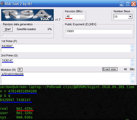Click scroll down arrow of 1st Prime box
The image size is (137, 120).
[132, 50]
